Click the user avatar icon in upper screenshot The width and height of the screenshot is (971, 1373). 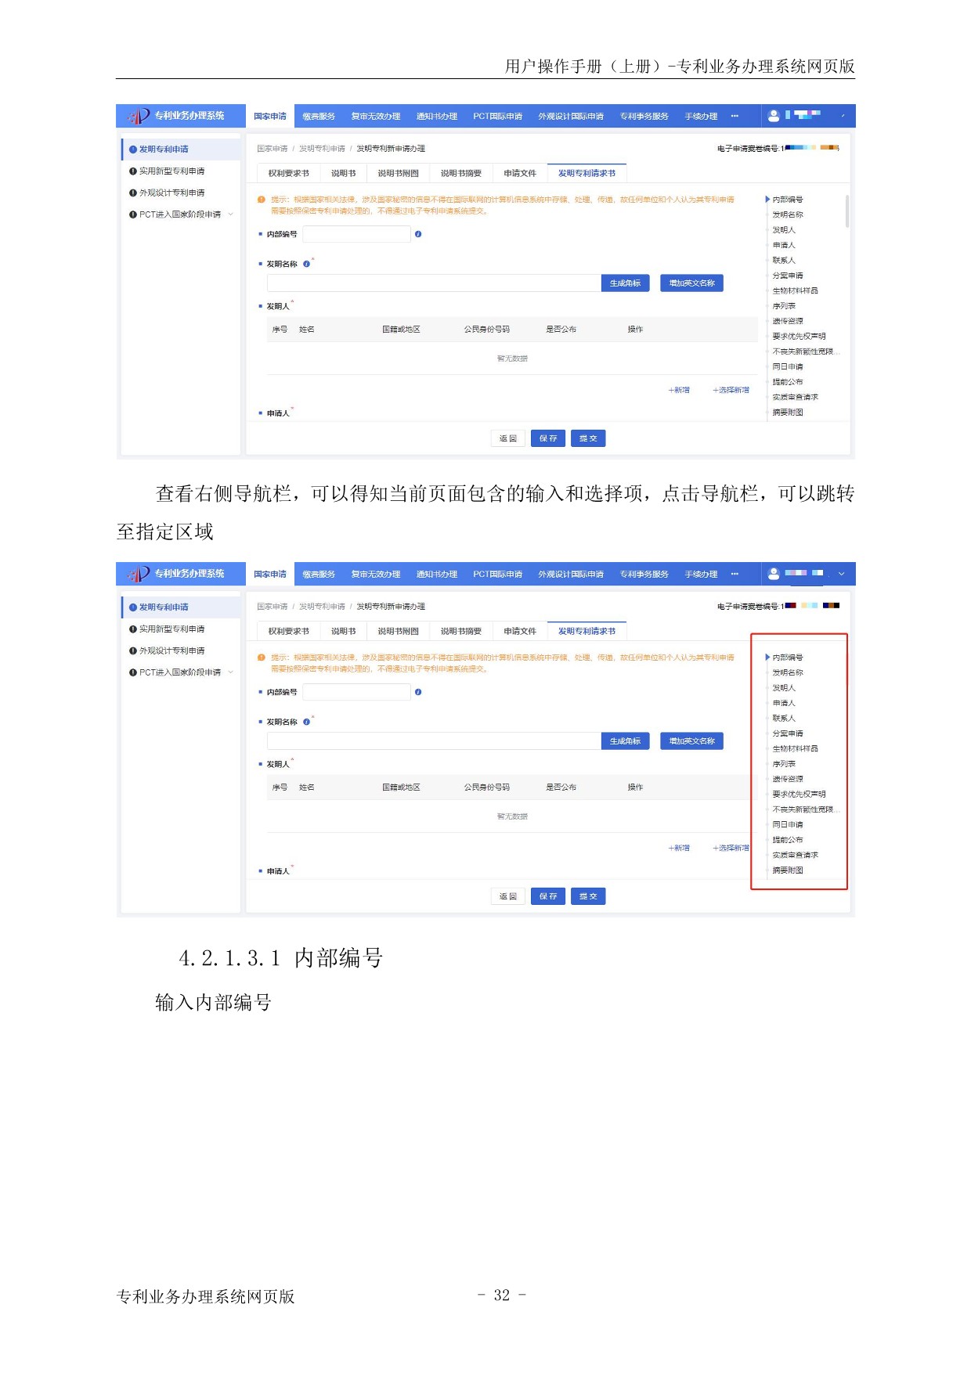coord(774,116)
